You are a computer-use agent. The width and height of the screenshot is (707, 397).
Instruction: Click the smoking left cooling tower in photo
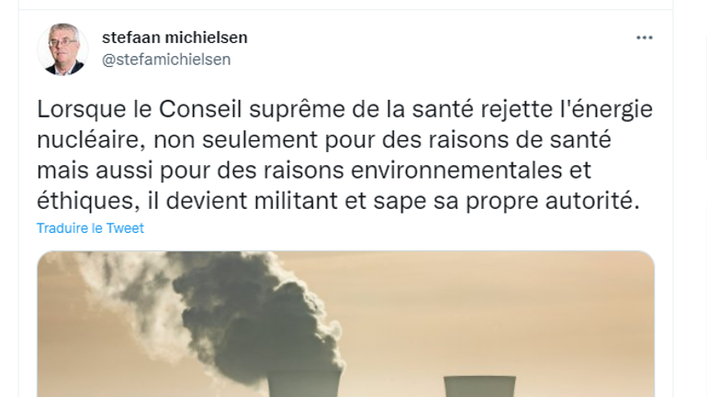(303, 384)
